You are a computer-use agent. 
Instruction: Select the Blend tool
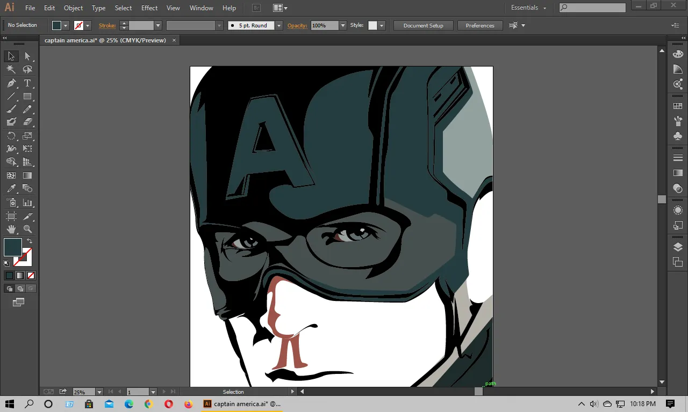(x=27, y=188)
